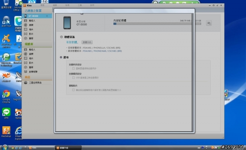The image size is (246, 150).
Task: Click Chrome in taskbar quick launch
Action: point(12,148)
